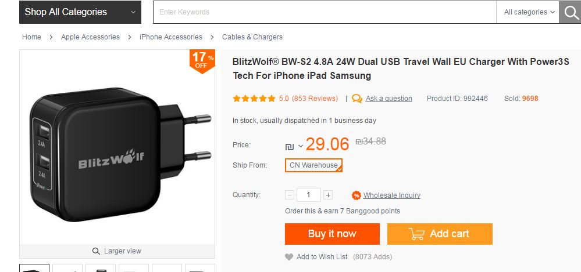Viewport: 581px width, 272px height.
Task: Click the Enter Keywords search field
Action: (325, 12)
